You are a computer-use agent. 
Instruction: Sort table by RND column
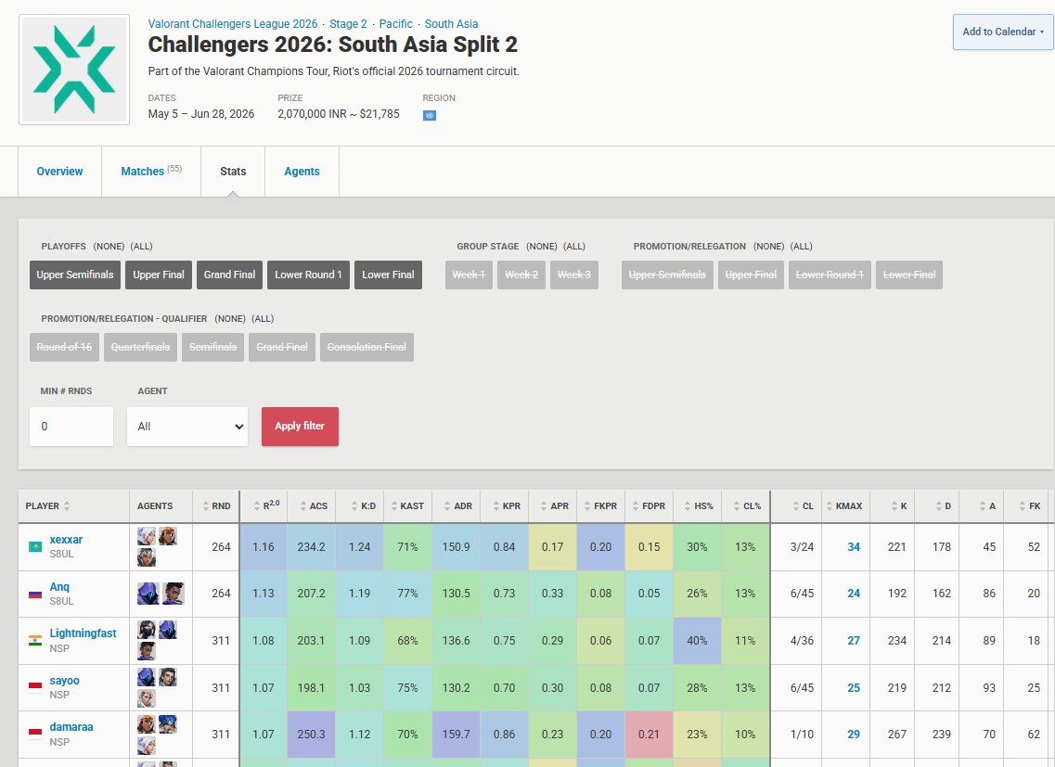click(216, 506)
